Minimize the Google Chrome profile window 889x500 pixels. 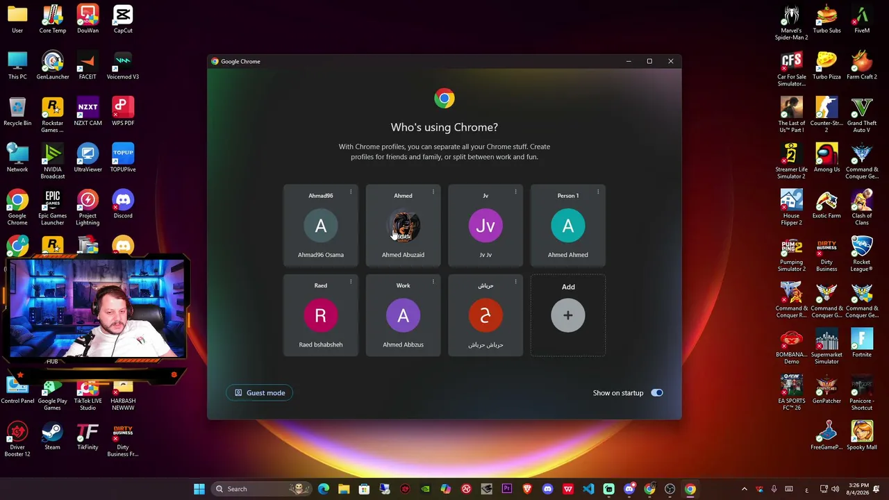pos(629,61)
